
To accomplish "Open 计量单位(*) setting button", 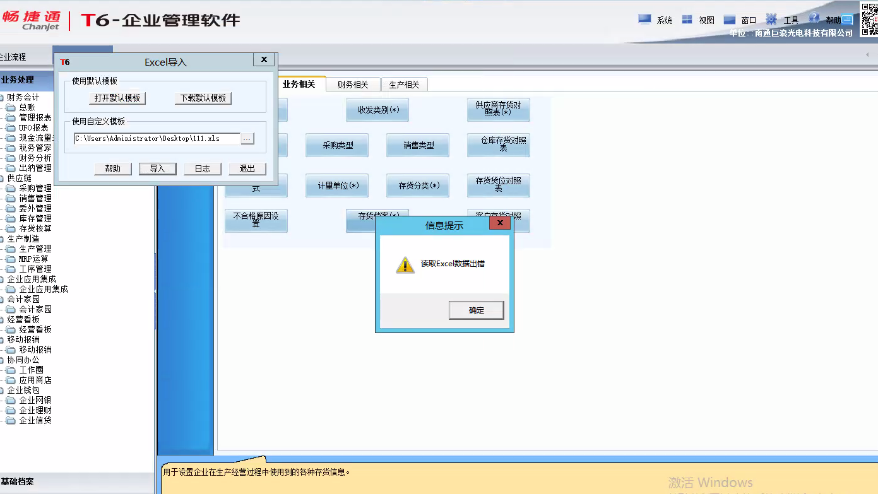I will tap(338, 185).
